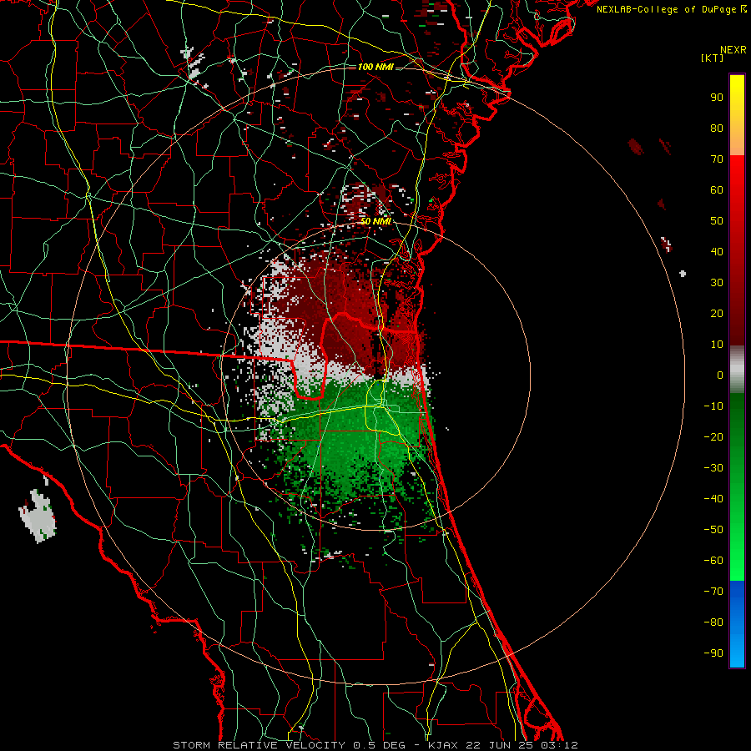Click the -40 value on velocity scale
This screenshot has width=751, height=751.
point(713,499)
